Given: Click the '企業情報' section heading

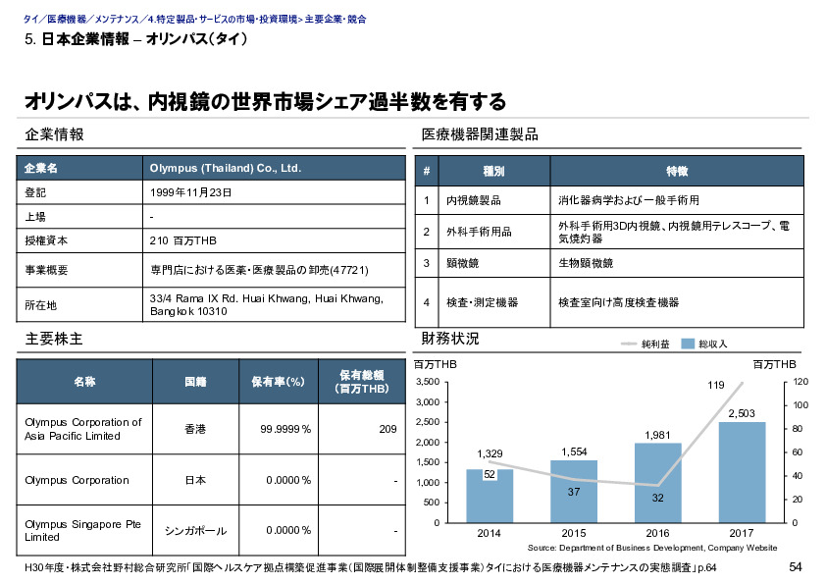Looking at the screenshot, I should point(54,134).
